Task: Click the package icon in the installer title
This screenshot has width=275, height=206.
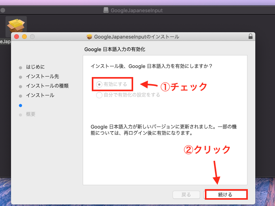Action: tap(89, 37)
